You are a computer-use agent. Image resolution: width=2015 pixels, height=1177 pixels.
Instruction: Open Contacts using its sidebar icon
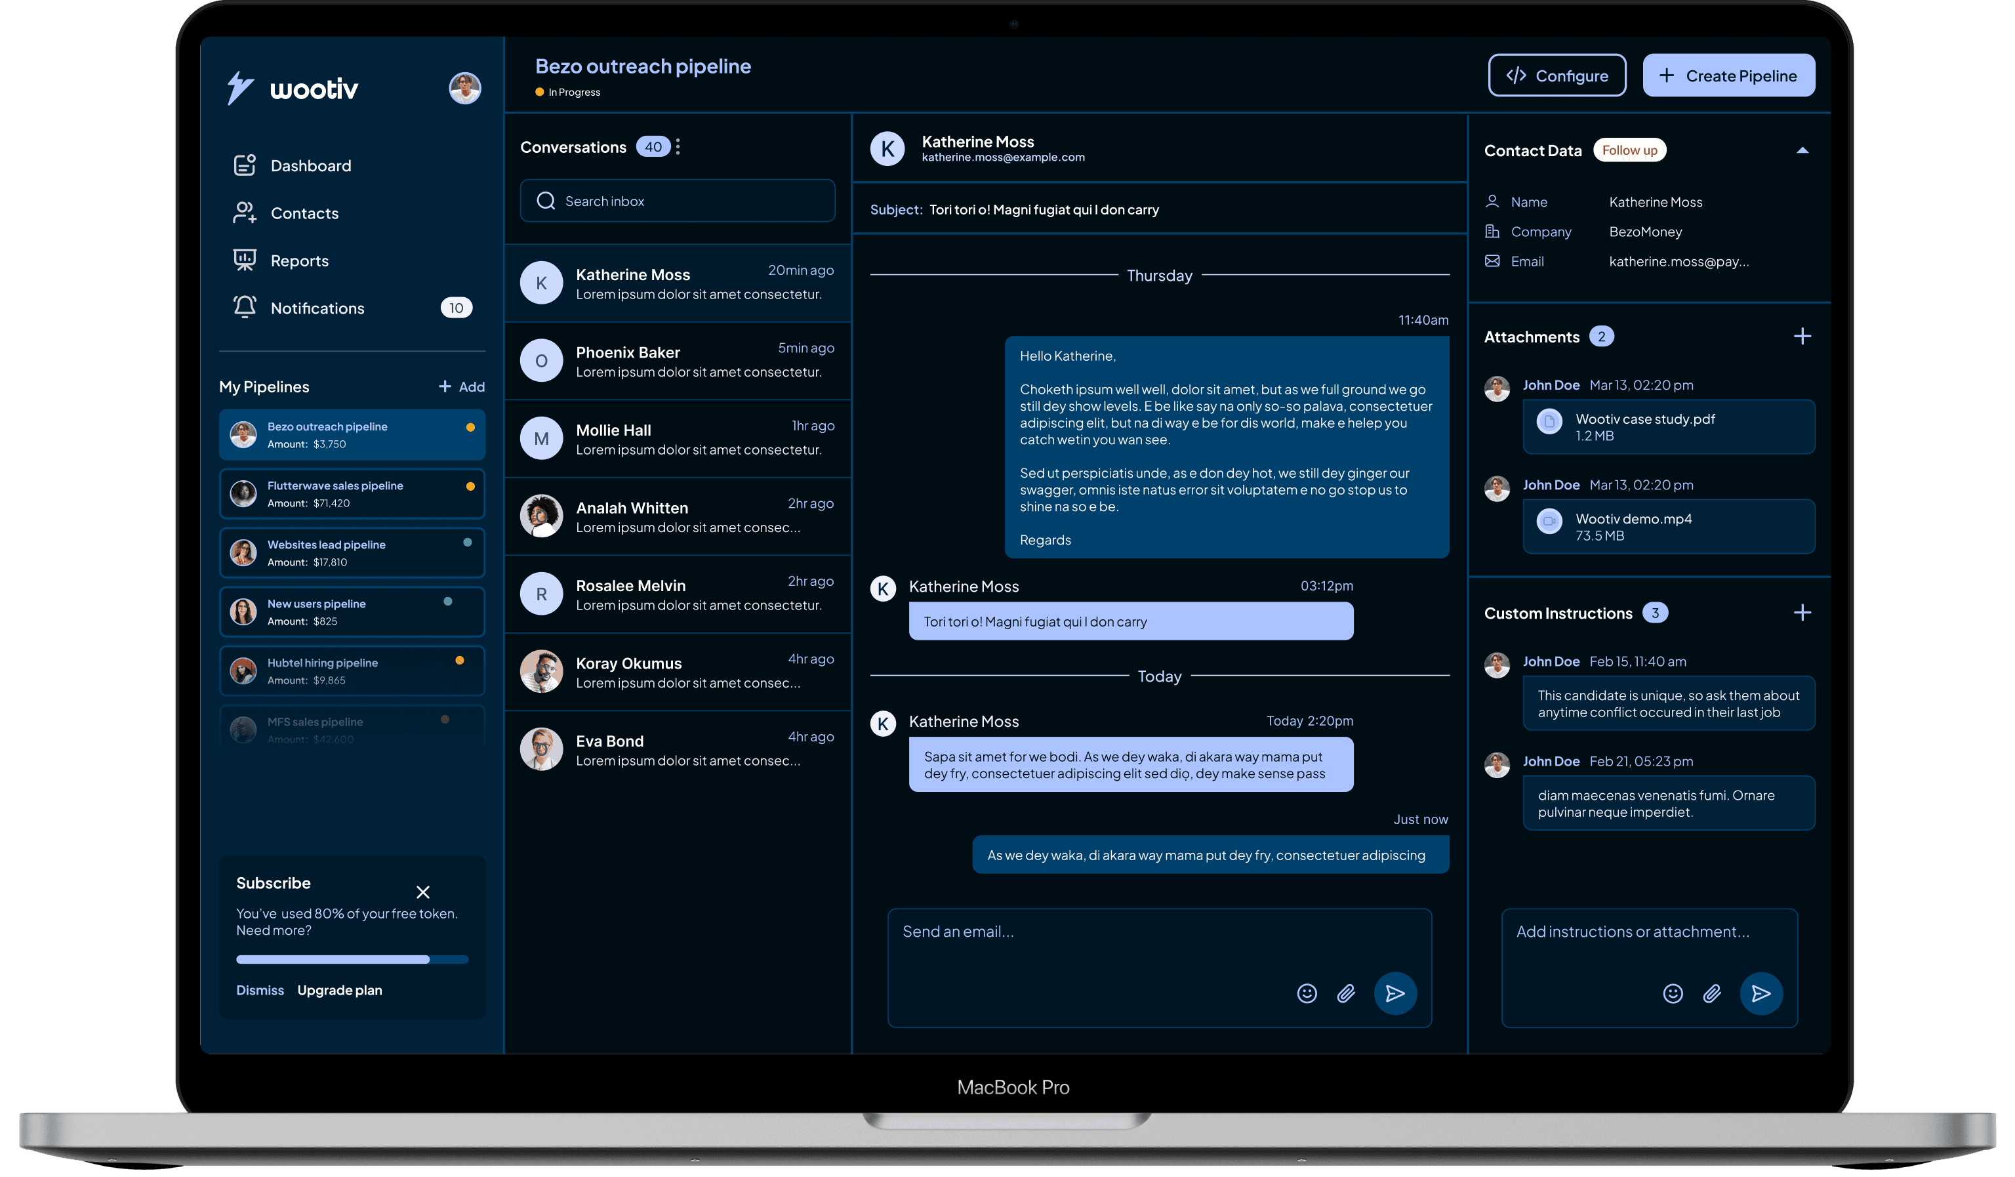tap(244, 212)
